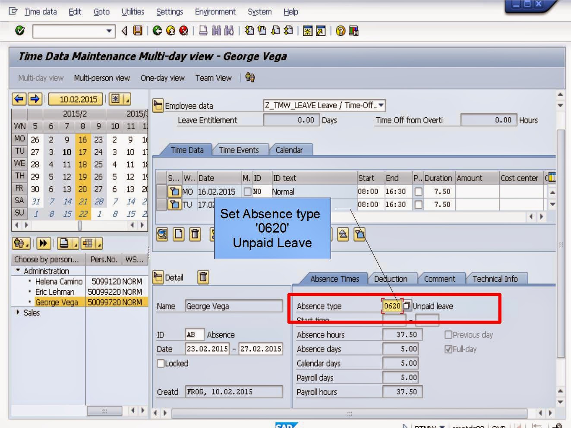Switch to Multi-person view
The image size is (571, 428).
pos(101,78)
